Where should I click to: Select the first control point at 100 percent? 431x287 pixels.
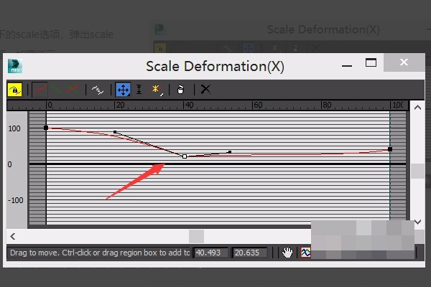click(46, 128)
